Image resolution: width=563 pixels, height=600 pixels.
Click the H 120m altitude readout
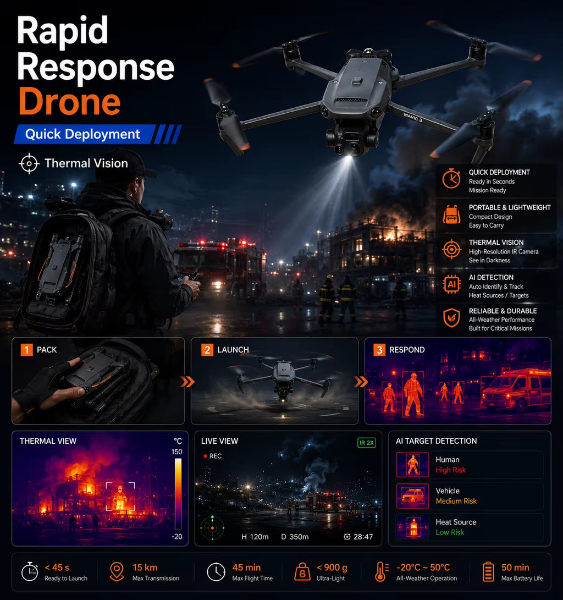255,537
